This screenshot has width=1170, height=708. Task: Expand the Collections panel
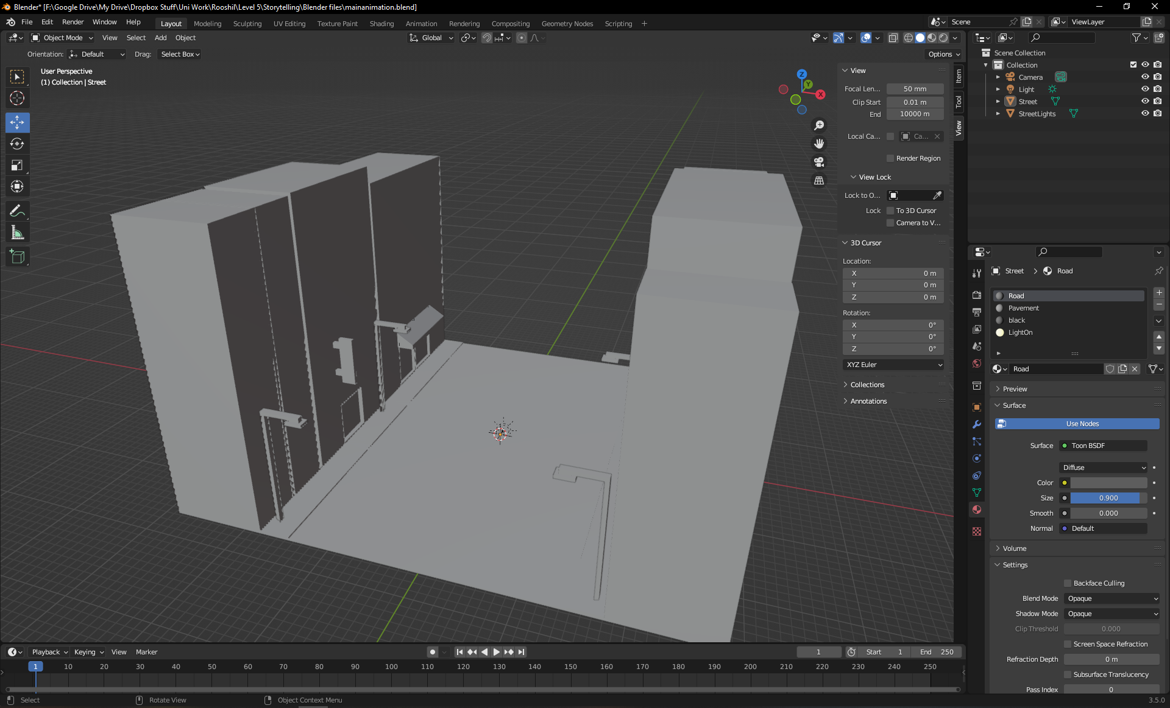pos(867,385)
